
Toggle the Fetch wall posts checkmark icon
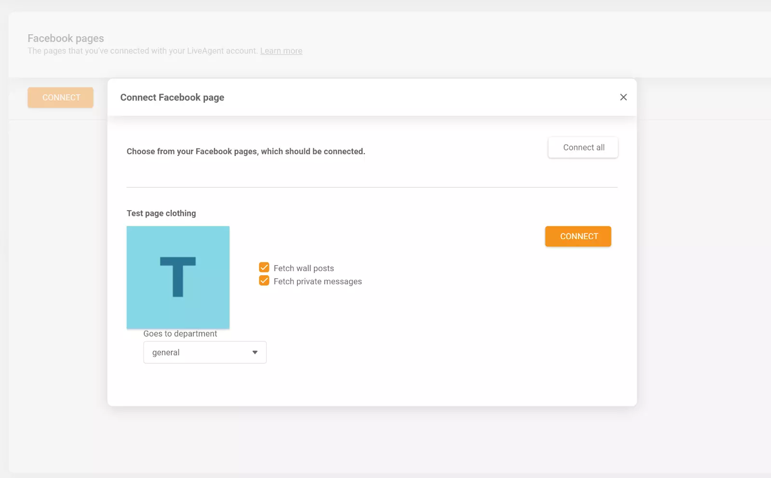[x=264, y=267]
